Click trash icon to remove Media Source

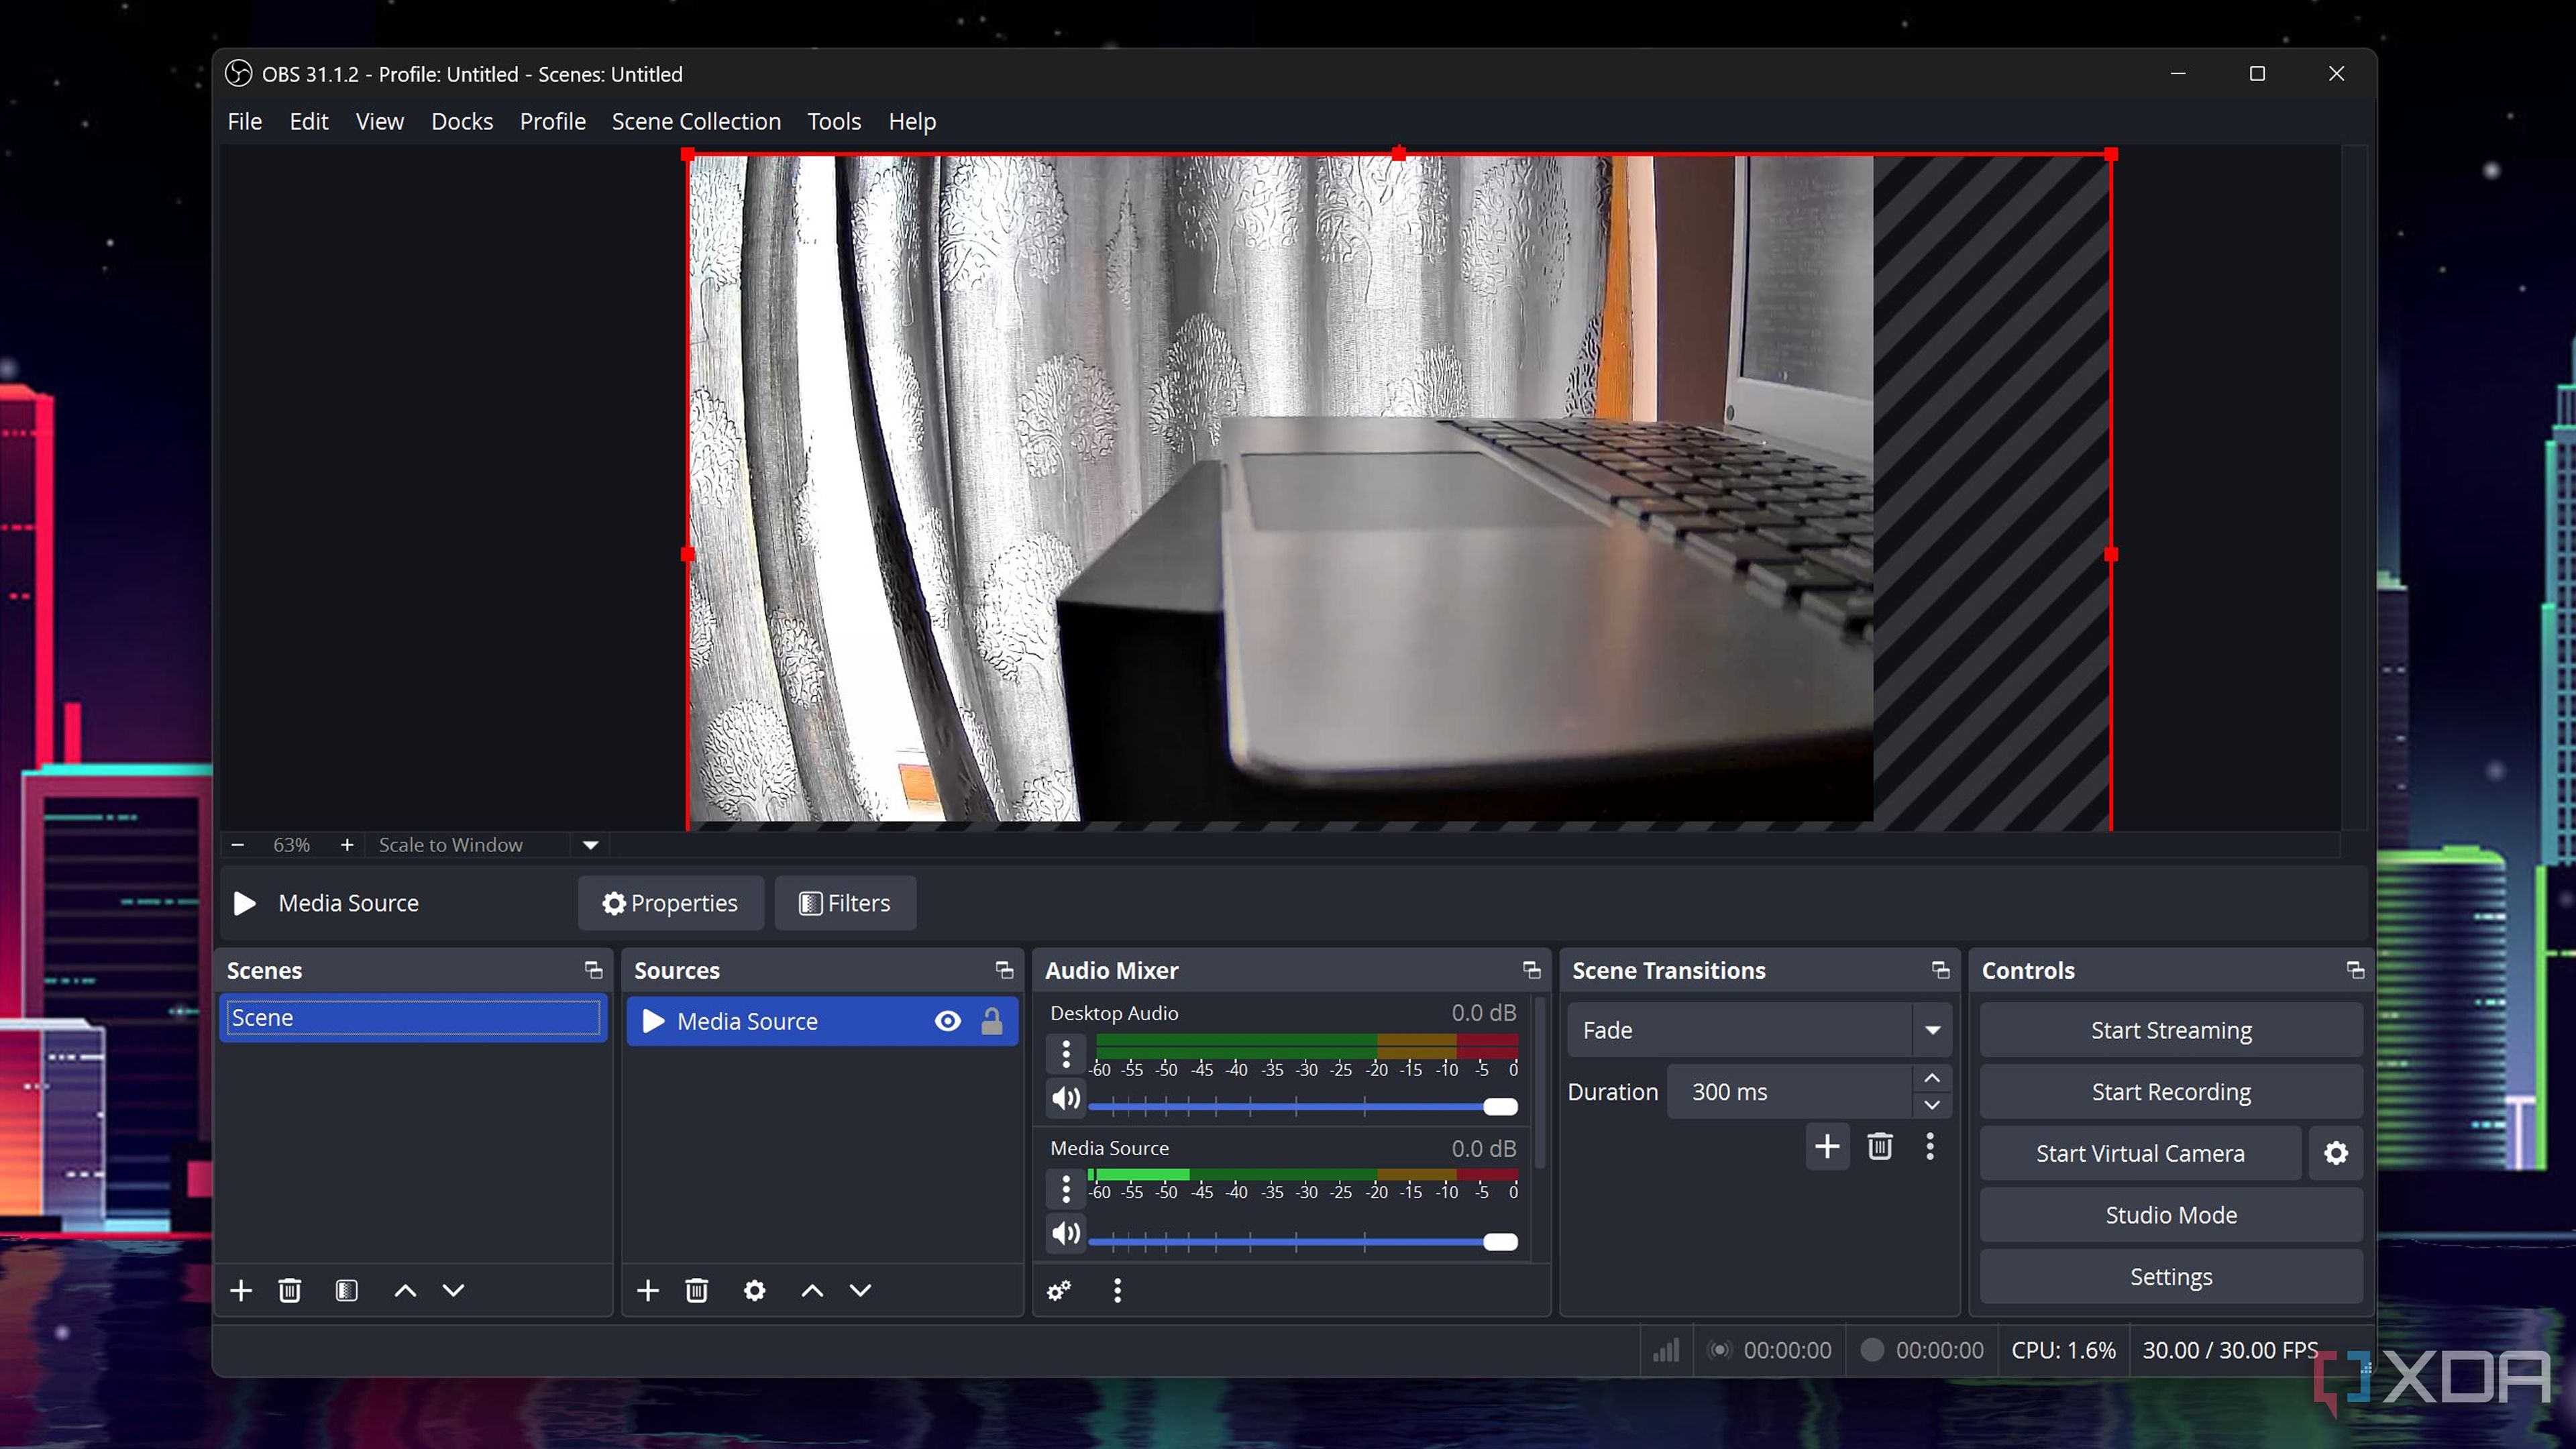(697, 1290)
